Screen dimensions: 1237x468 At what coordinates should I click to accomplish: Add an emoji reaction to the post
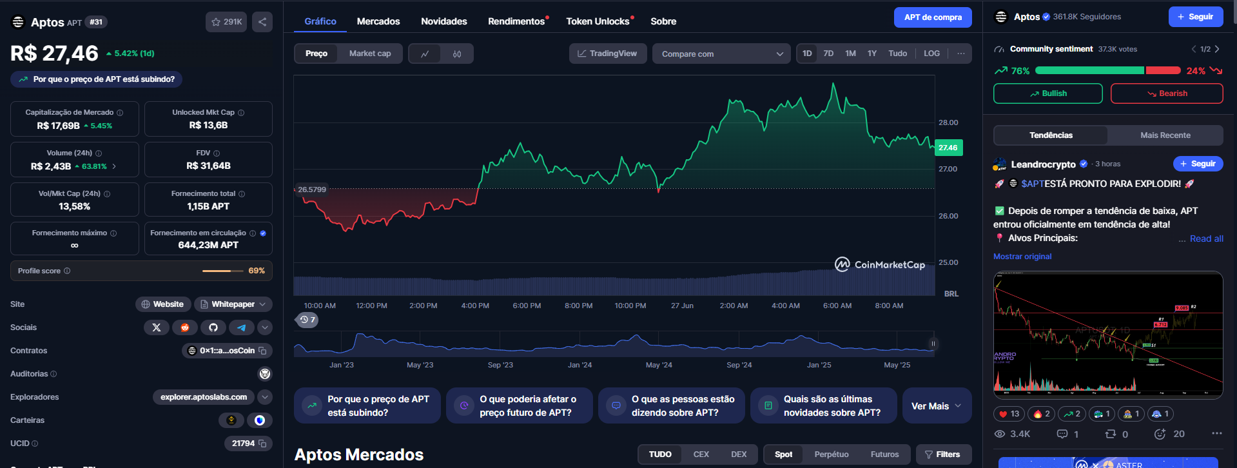tap(1160, 434)
